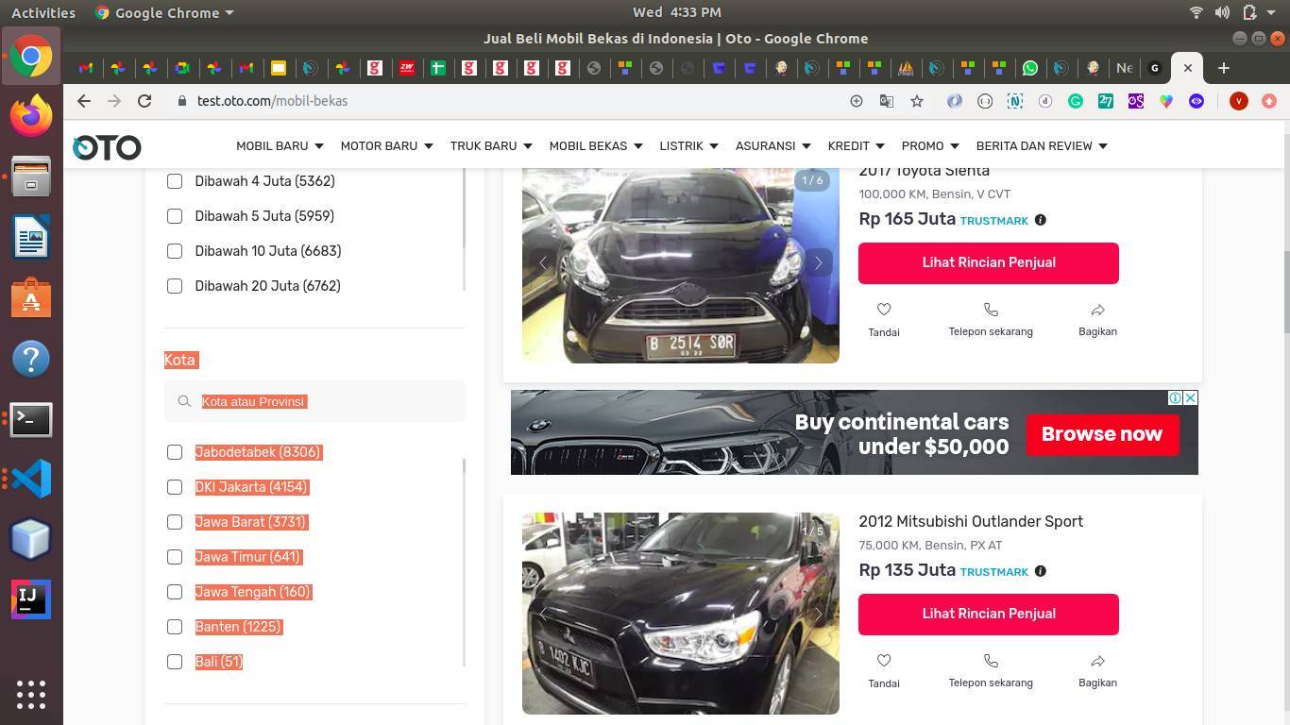Click the browser address bar
This screenshot has height=725, width=1290.
pyautogui.click(x=510, y=101)
